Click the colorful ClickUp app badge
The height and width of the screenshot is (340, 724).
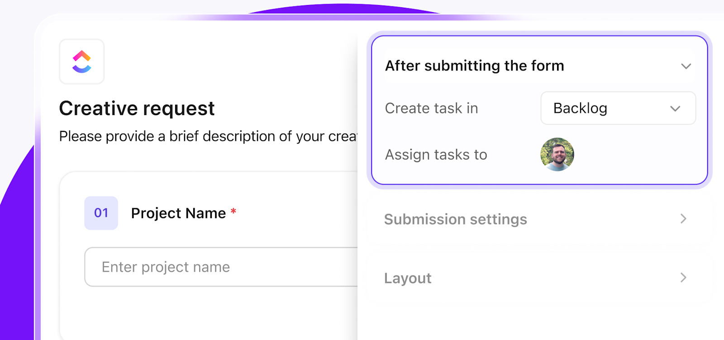81,62
